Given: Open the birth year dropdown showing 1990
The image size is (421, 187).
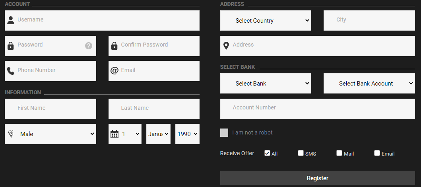Looking at the screenshot, I should pyautogui.click(x=187, y=134).
